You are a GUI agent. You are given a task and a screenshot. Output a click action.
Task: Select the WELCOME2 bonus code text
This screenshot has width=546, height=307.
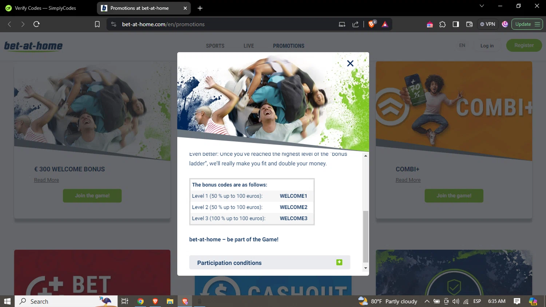293,207
